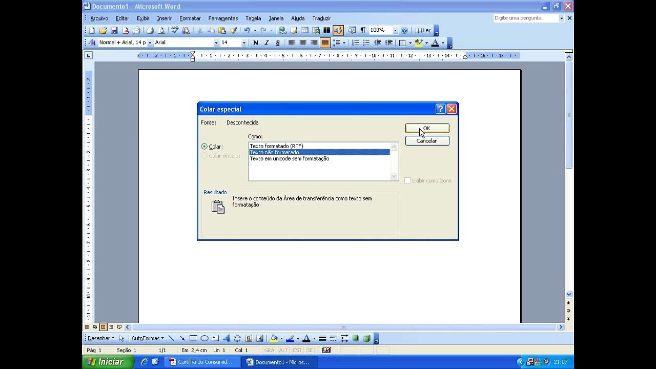
Task: Select the Arrow drawing tool
Action: click(182, 338)
